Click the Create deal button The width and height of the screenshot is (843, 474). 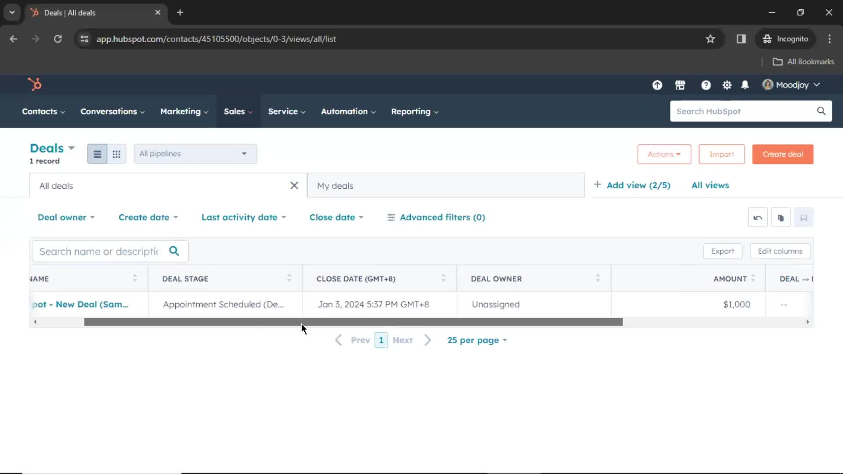783,153
